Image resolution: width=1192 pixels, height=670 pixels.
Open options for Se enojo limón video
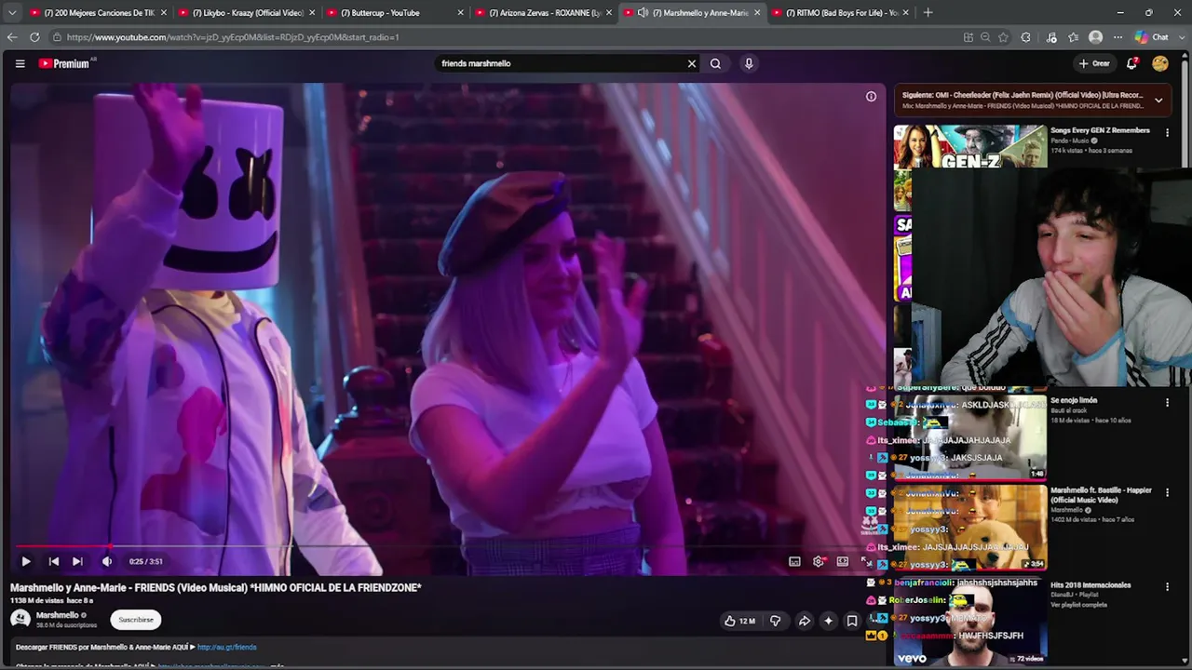[x=1167, y=402]
